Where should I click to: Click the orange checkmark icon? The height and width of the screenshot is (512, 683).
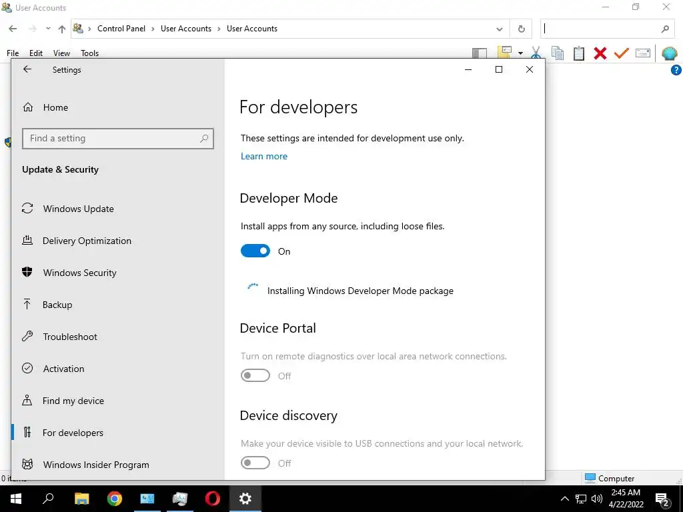point(622,53)
